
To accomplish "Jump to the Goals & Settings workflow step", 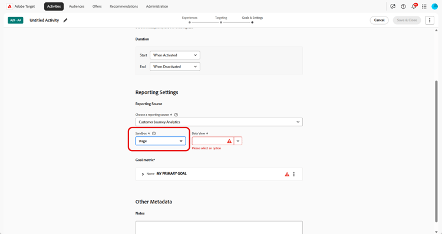I will 252,19.
